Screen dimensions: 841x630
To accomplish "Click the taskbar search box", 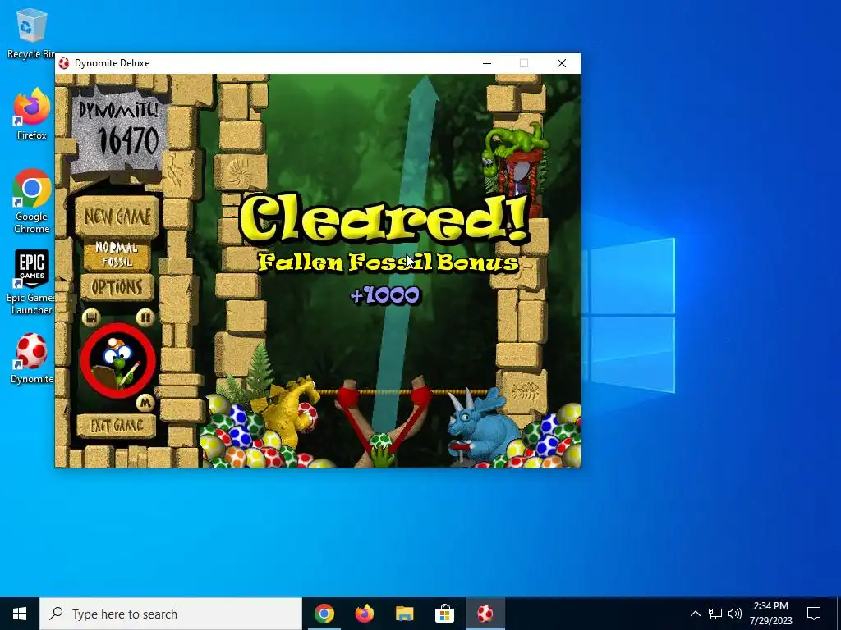I will (171, 614).
